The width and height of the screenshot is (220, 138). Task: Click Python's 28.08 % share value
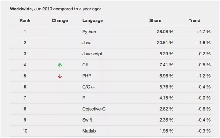click(165, 32)
